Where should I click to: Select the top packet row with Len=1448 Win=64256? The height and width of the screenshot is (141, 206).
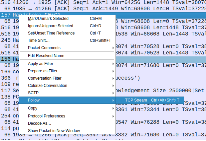103,2
